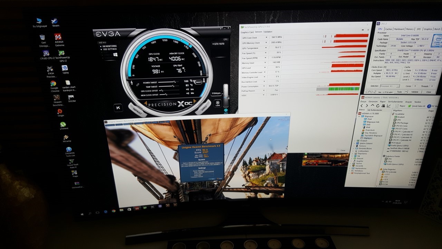442x249 pixels.
Task: Open Chrome from the taskbar
Action: tap(113, 211)
